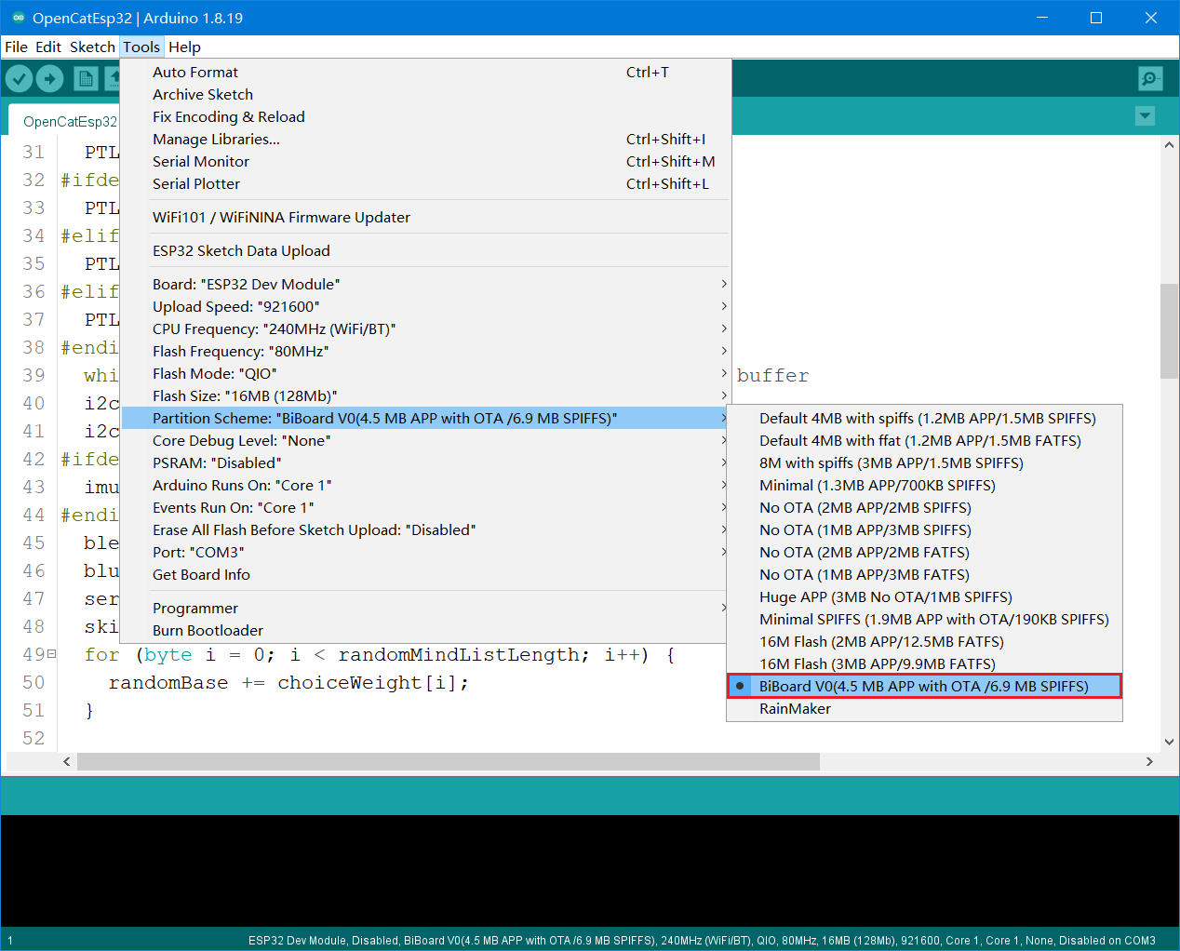
Task: Select No OTA (2MB APP/2MB SPIFFS)
Action: pyautogui.click(x=924, y=507)
